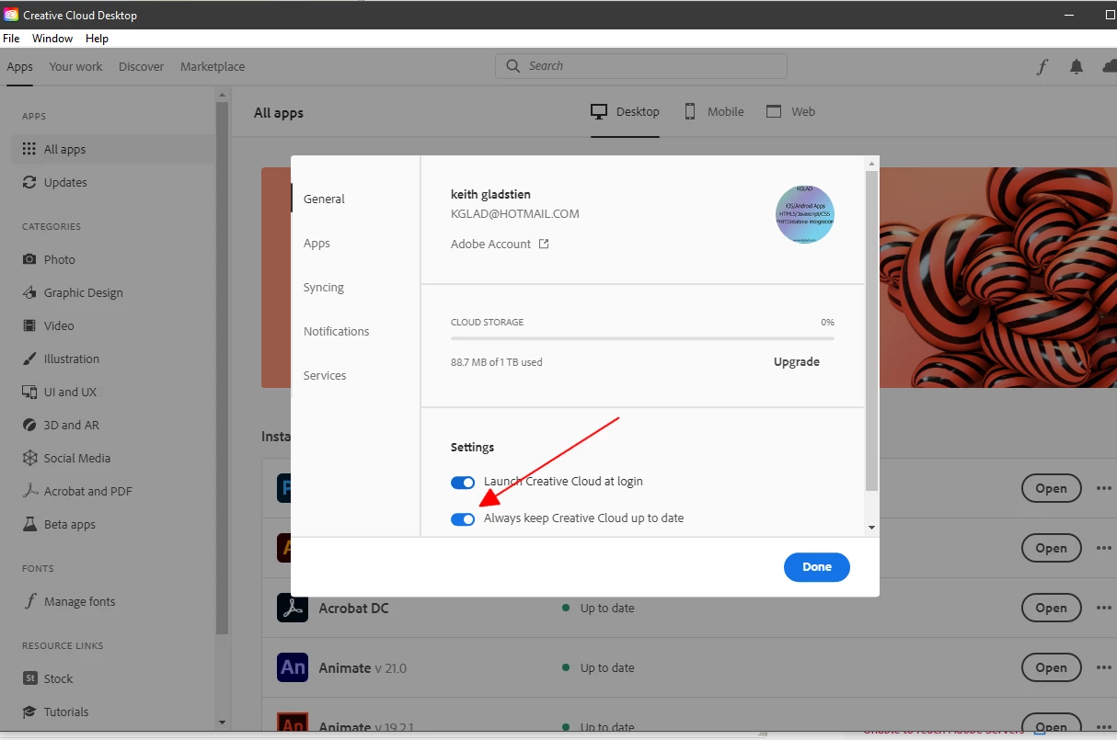Click the 3D and AR category icon

click(29, 425)
